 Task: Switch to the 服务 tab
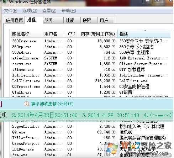[x=53, y=20]
